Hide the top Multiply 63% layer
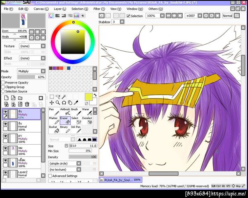Screen dimensions: 248x198 (x=5, y=112)
